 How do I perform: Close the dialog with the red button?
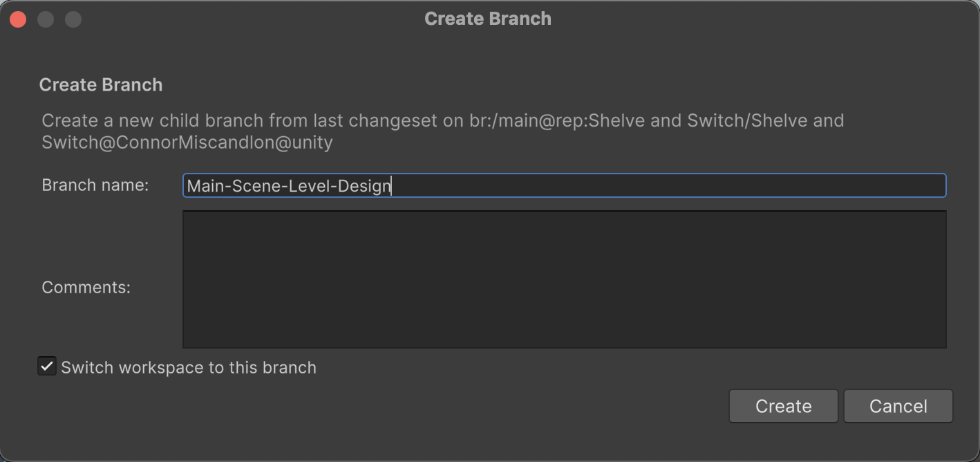pyautogui.click(x=18, y=19)
